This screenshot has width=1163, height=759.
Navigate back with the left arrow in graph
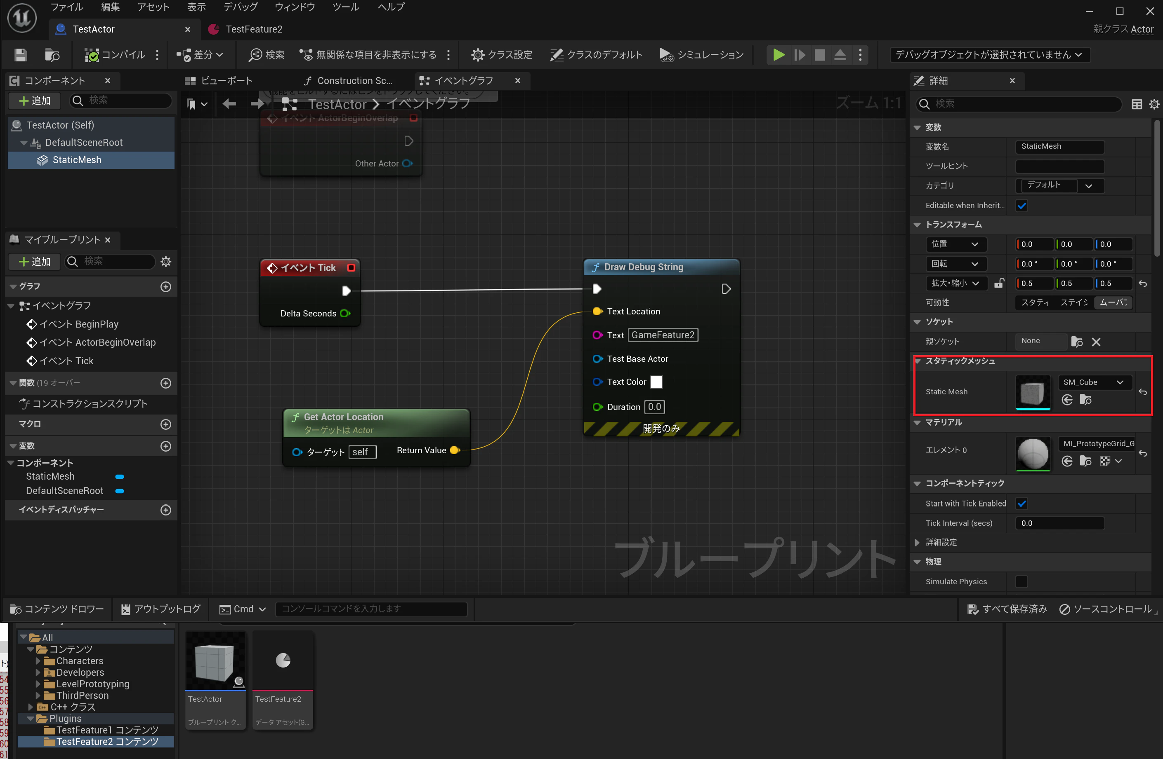229,103
